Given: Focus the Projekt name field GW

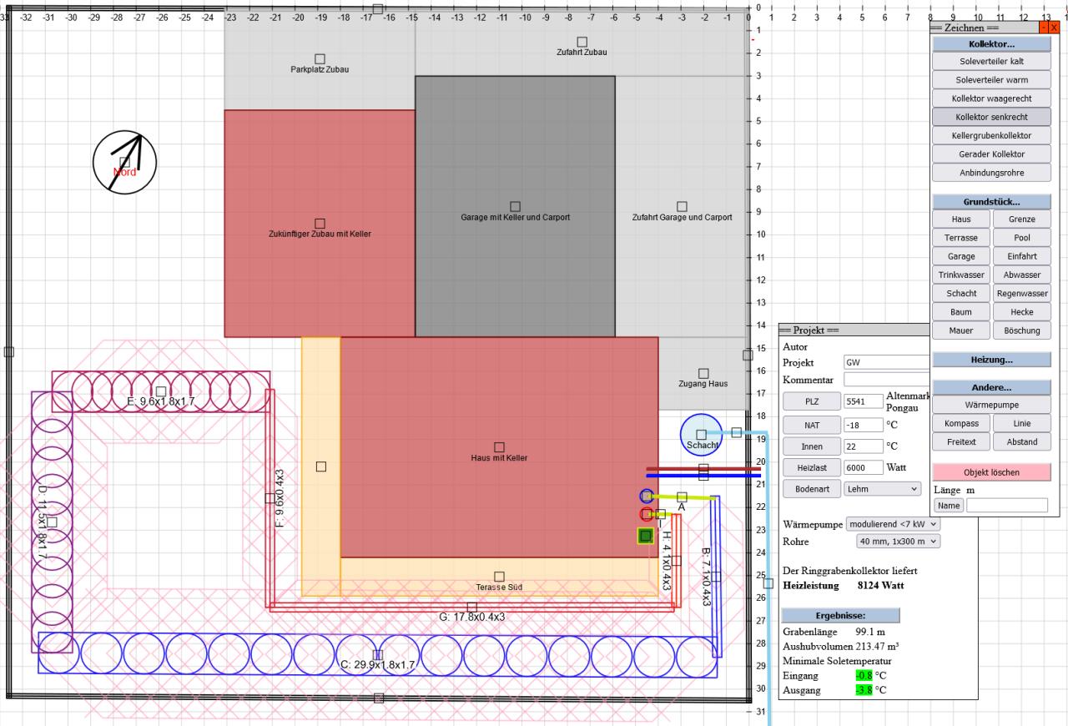Looking at the screenshot, I should coord(886,363).
